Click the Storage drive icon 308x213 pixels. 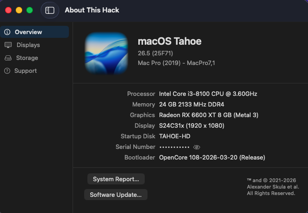(x=8, y=58)
